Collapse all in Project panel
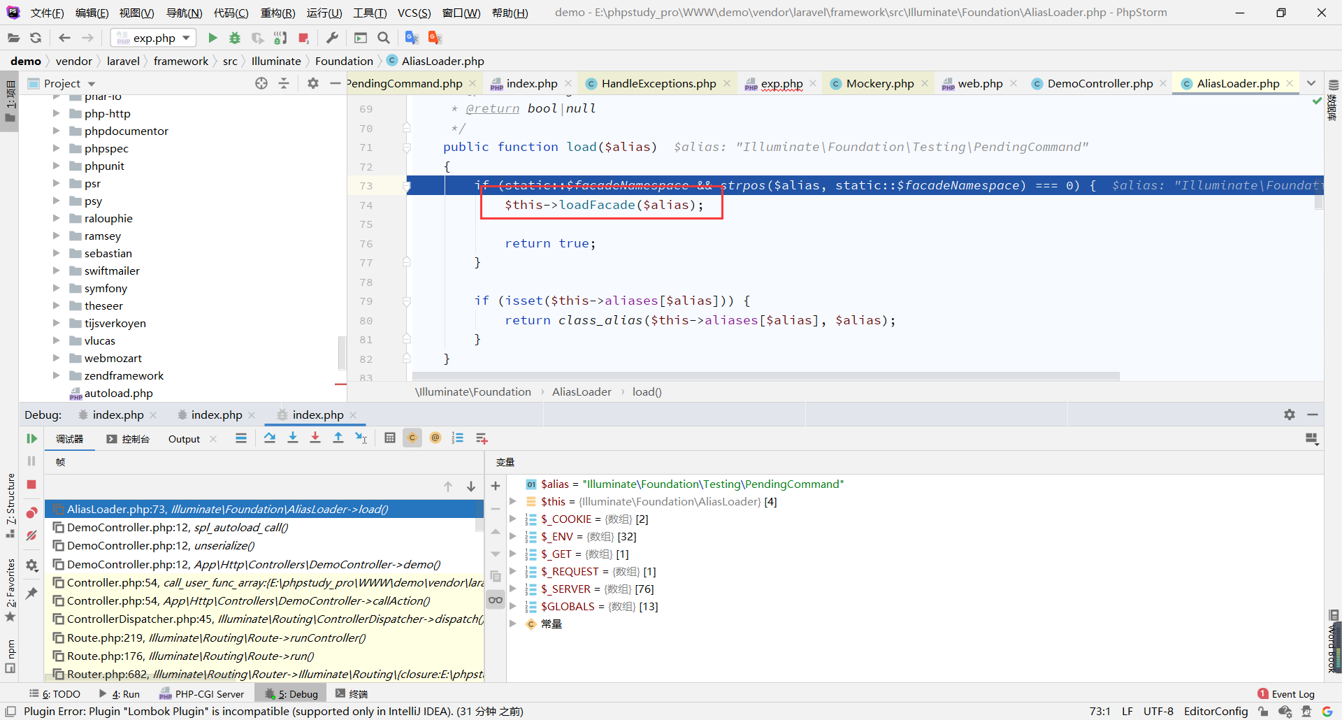This screenshot has height=720, width=1342. pos(284,83)
